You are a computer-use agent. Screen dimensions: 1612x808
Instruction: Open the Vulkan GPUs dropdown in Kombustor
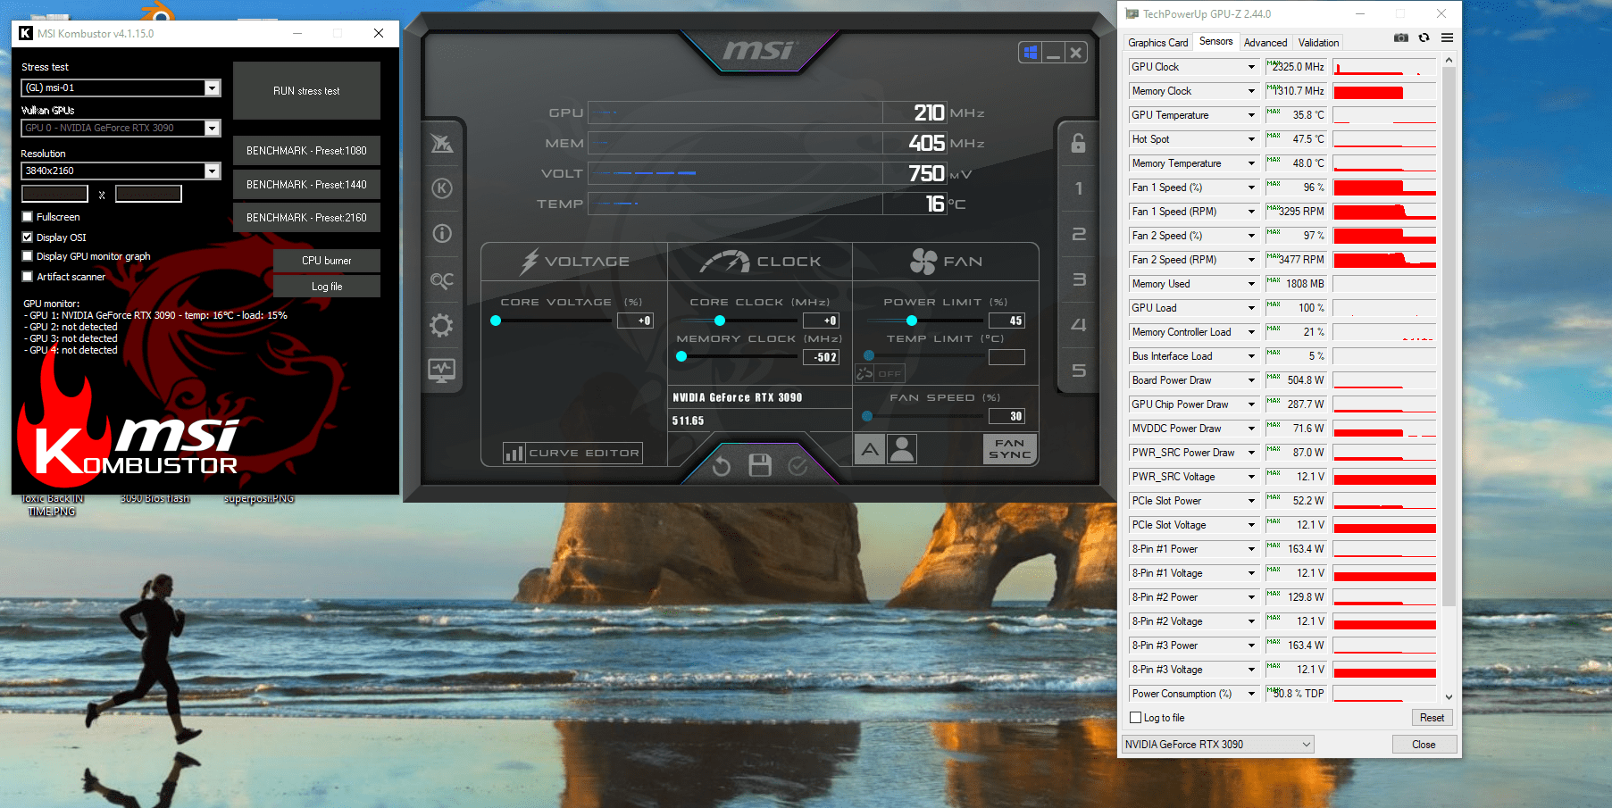click(212, 128)
